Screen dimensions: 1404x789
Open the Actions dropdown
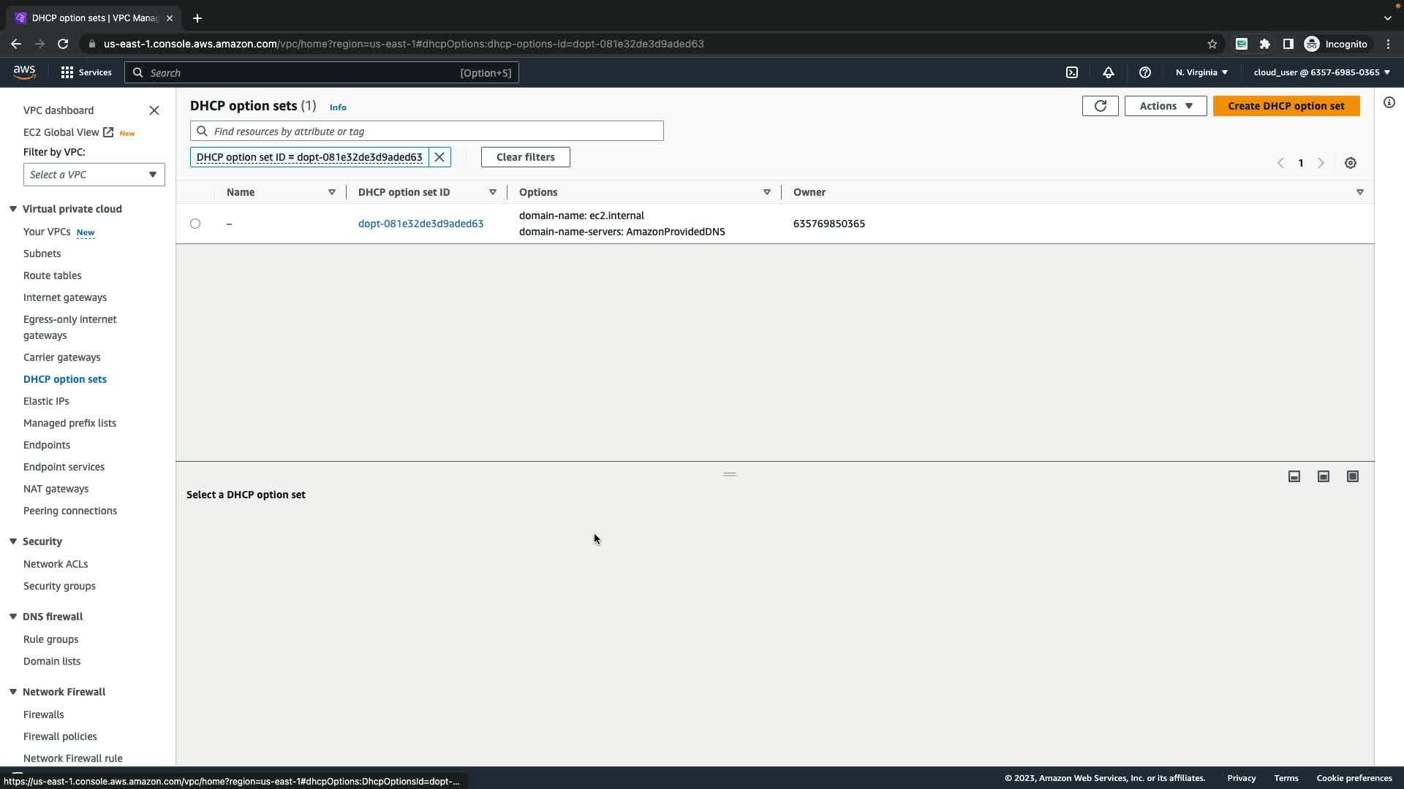[1166, 106]
